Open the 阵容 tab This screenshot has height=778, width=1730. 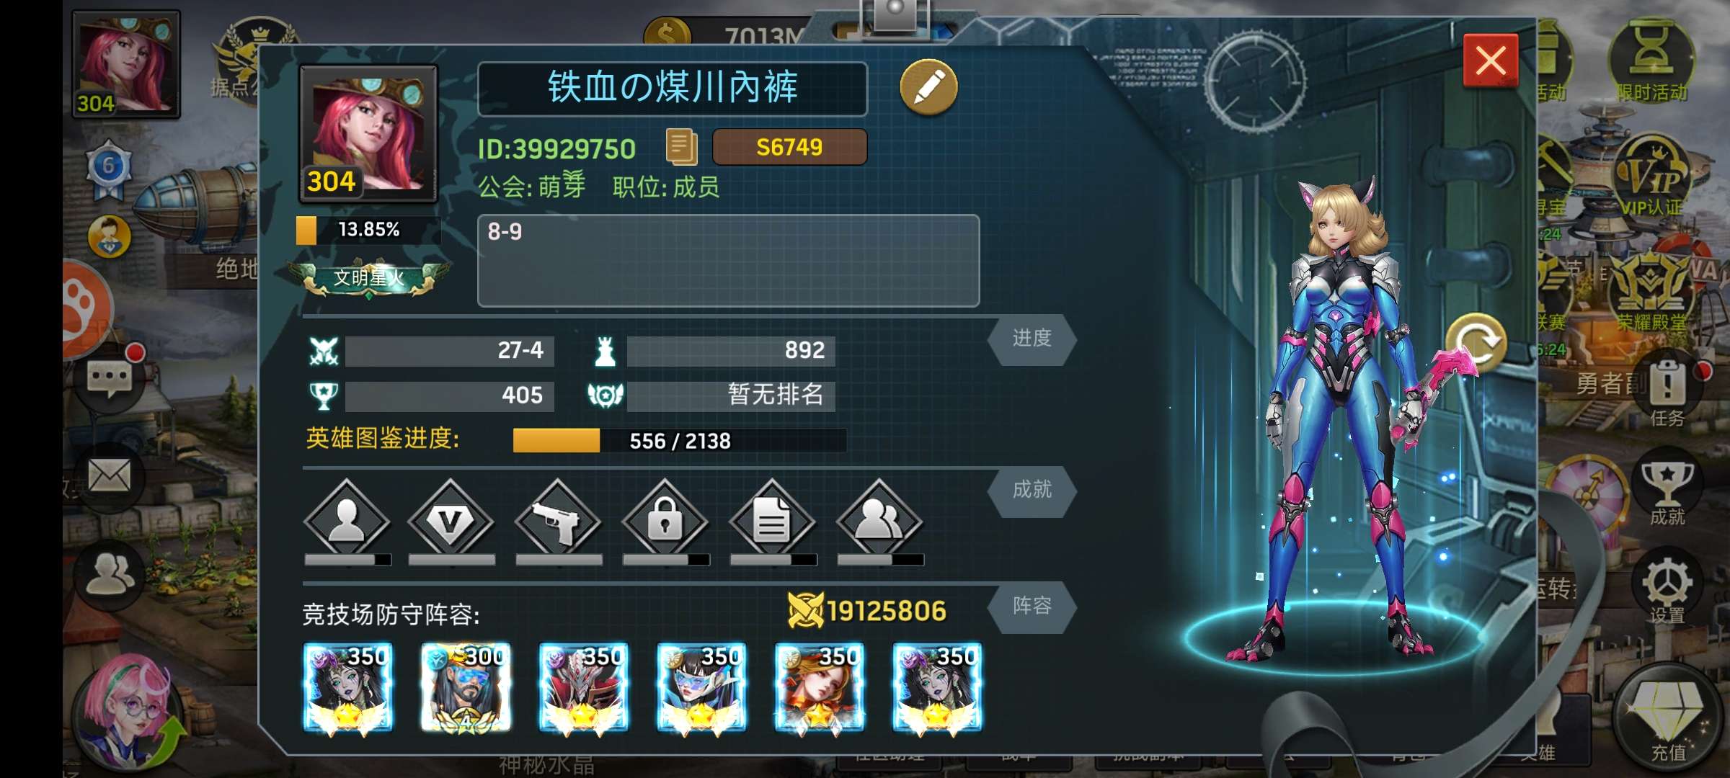coord(1032,607)
